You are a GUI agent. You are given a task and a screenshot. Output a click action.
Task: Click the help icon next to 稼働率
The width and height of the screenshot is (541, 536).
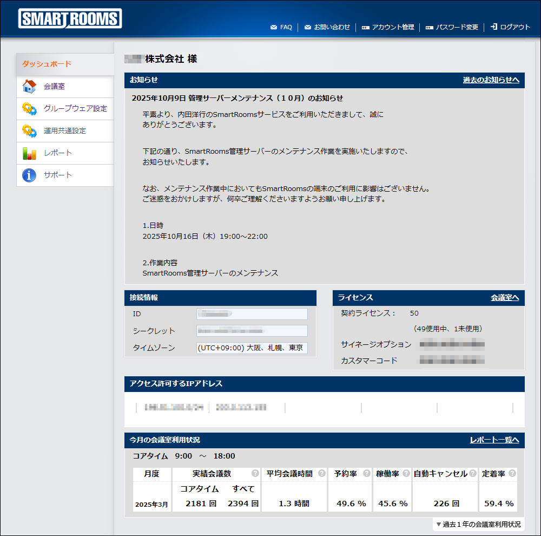406,474
